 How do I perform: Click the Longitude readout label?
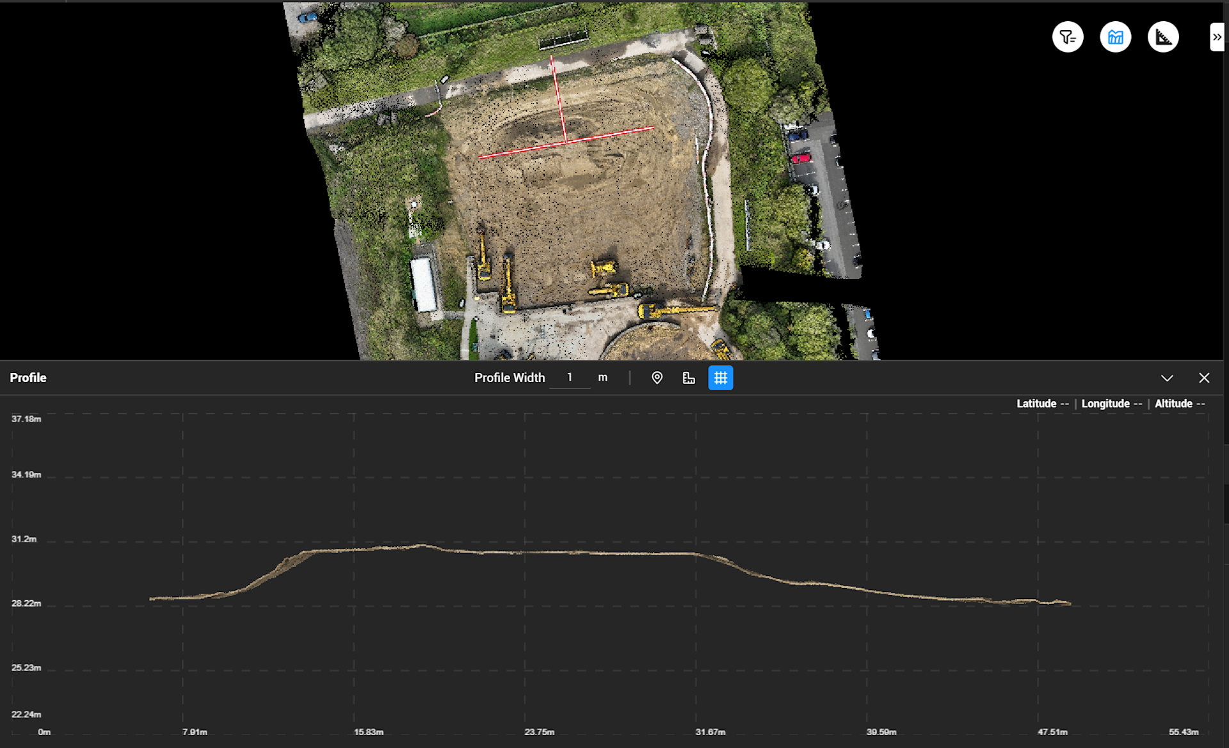tap(1105, 404)
